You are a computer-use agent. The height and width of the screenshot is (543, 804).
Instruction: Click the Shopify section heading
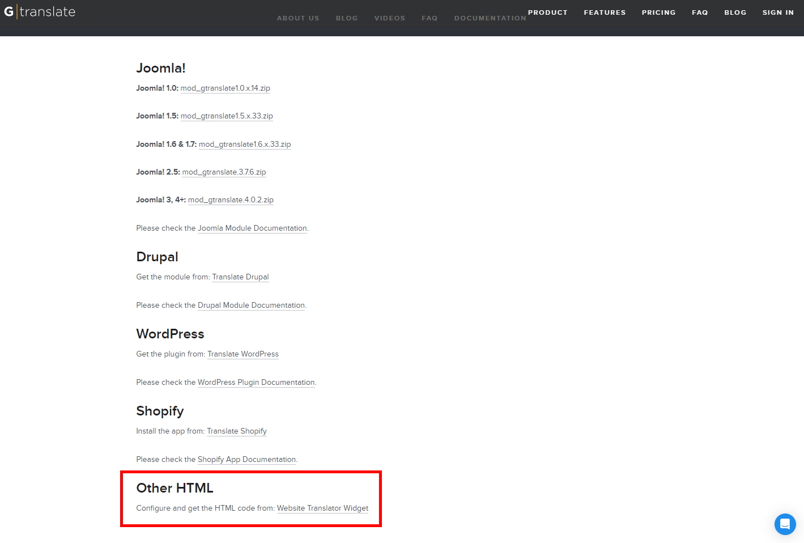click(x=160, y=411)
